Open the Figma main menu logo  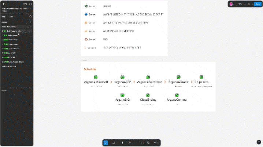click(x=4, y=4)
